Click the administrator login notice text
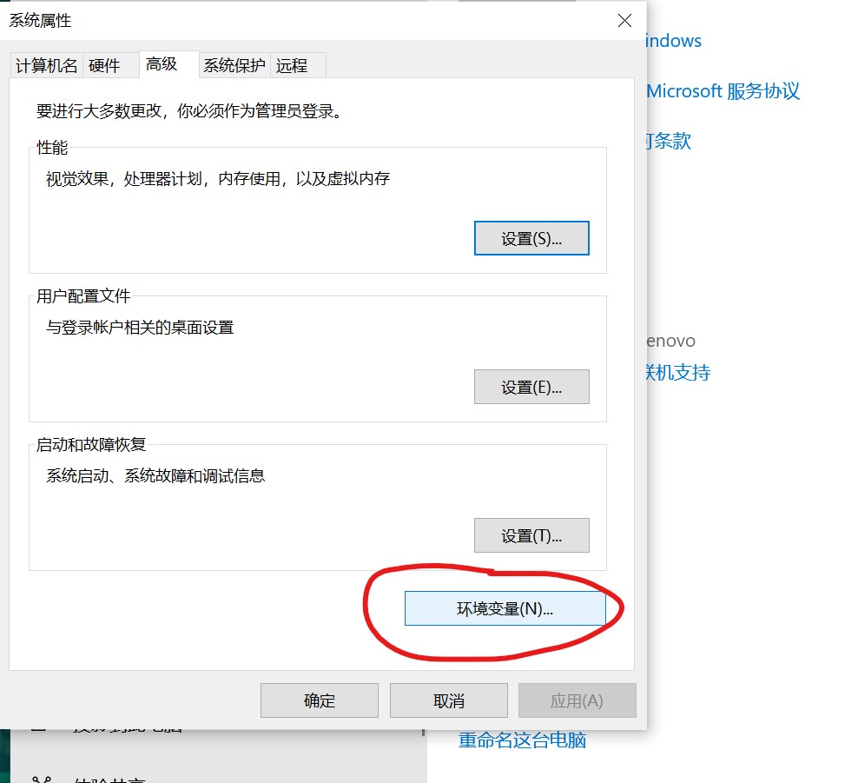 [189, 111]
